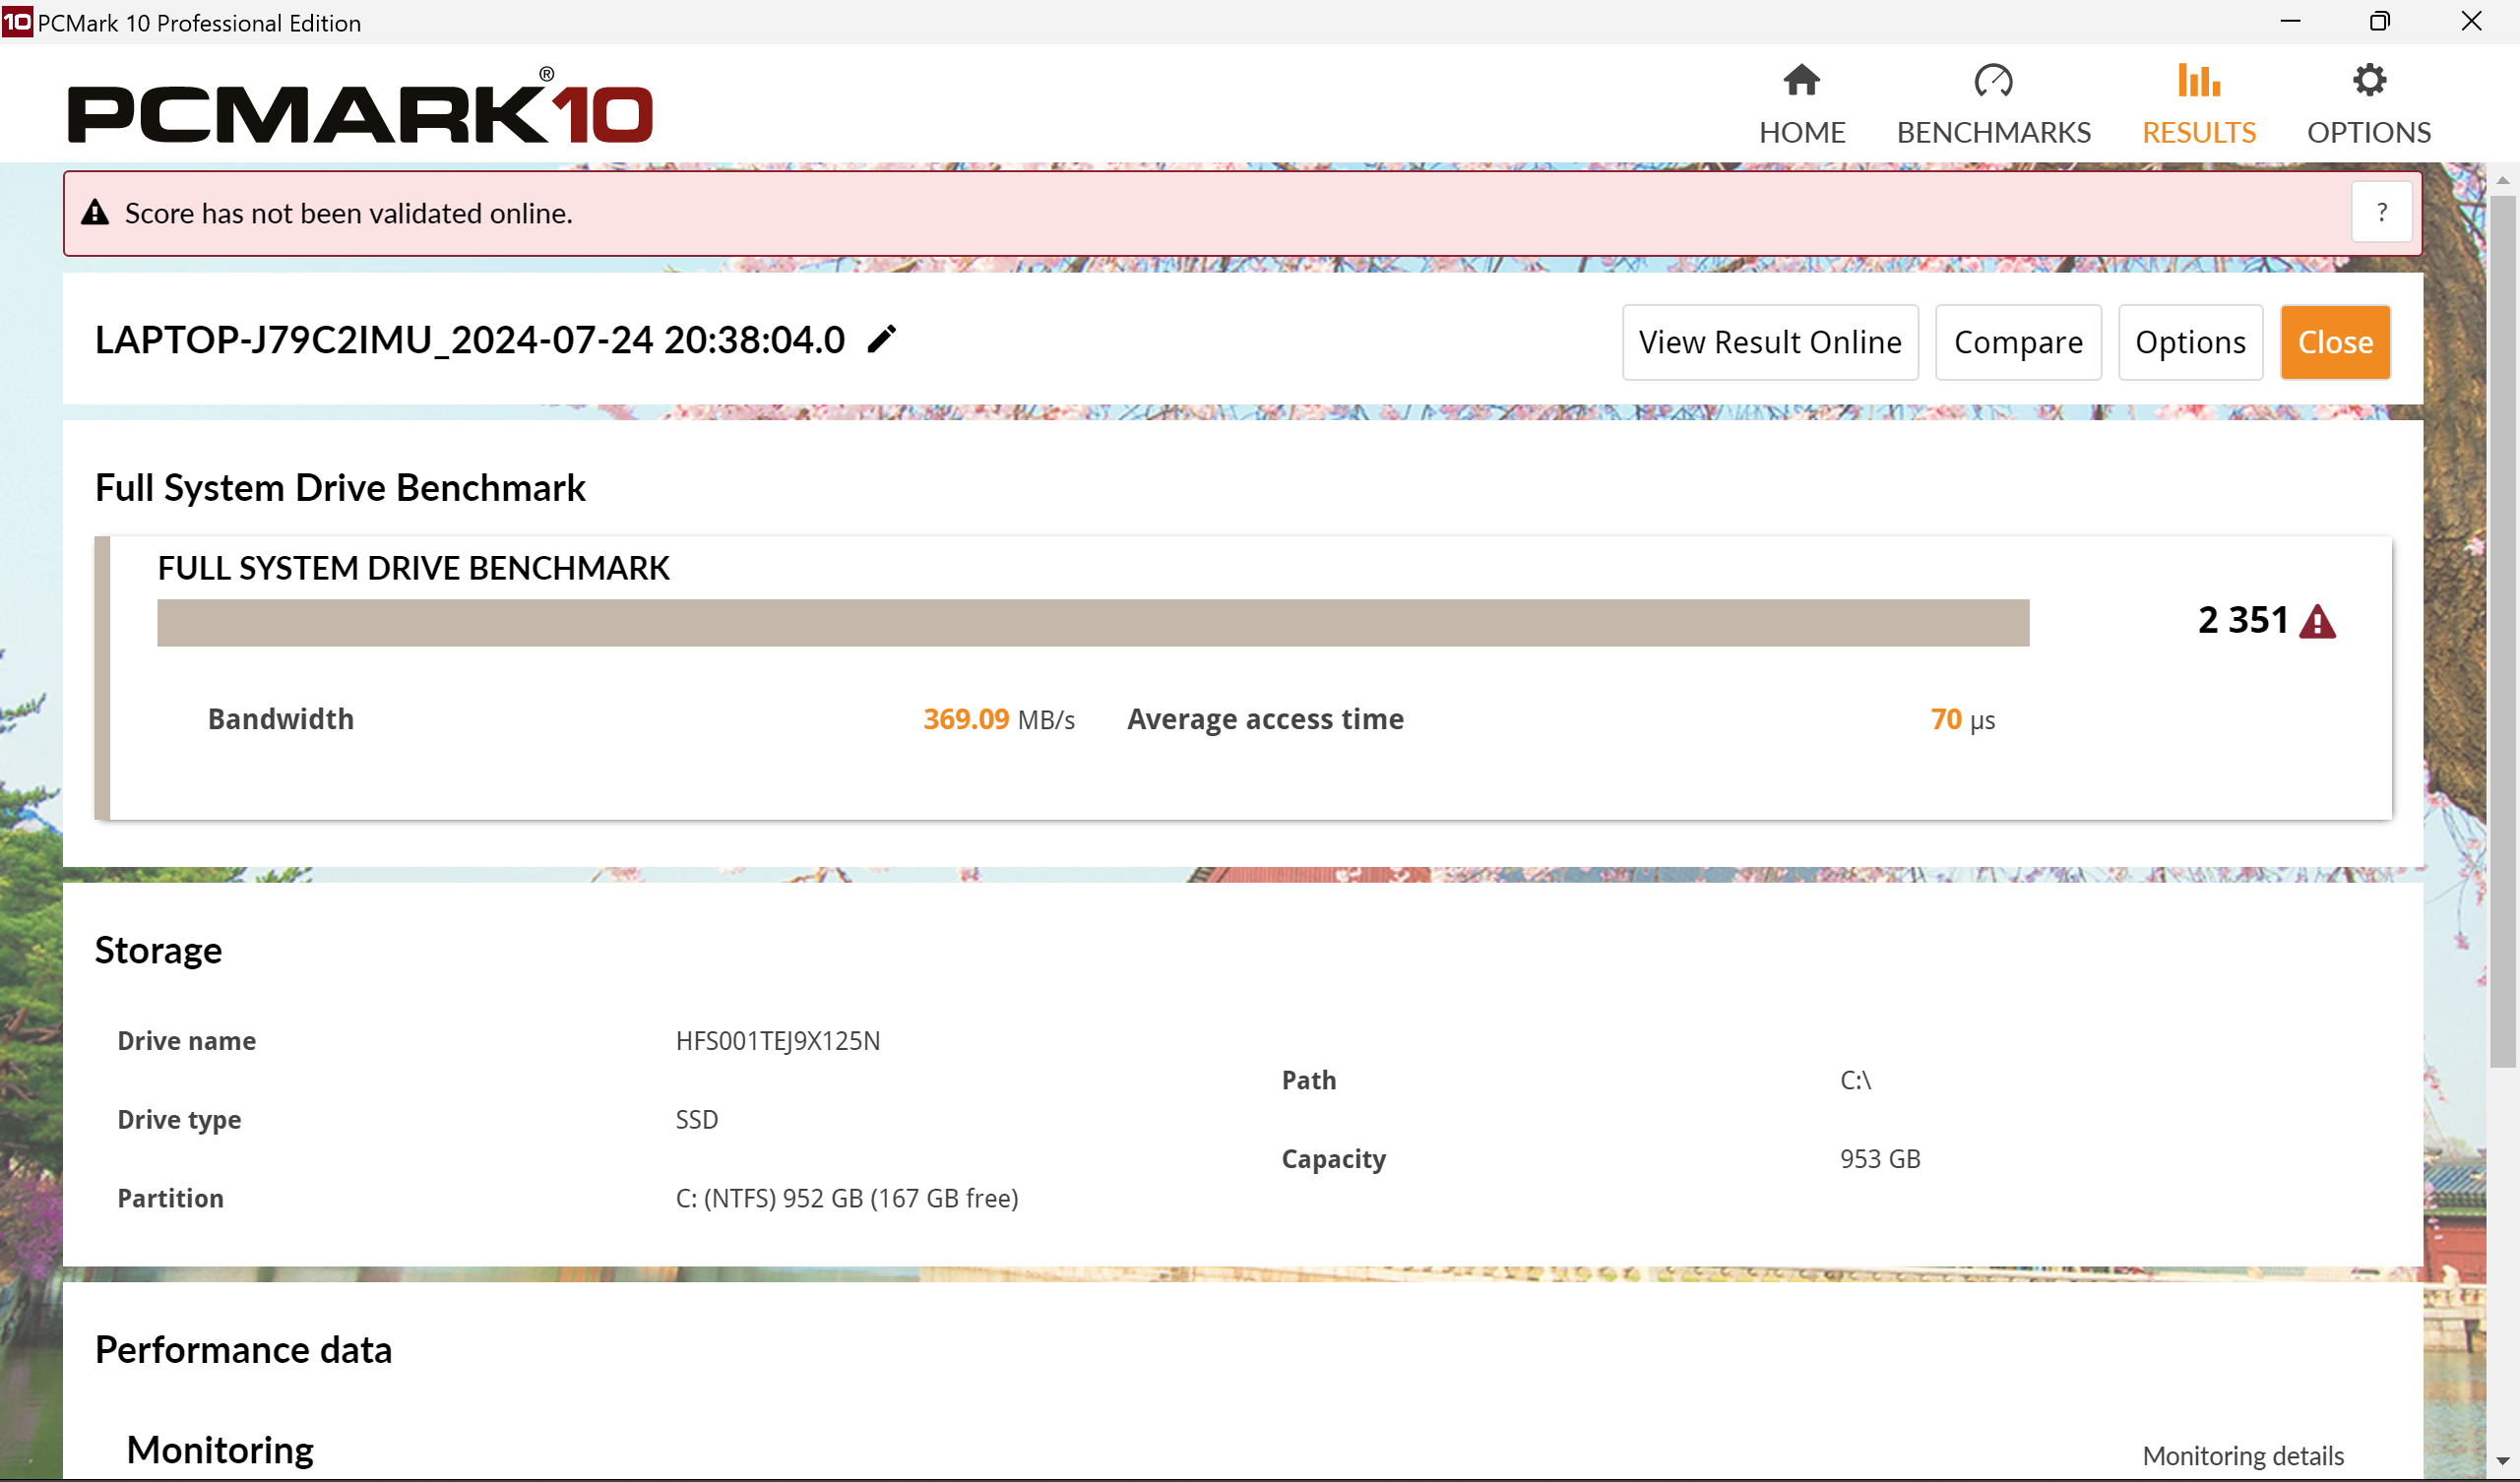Click the Close button
This screenshot has width=2520, height=1482.
pyautogui.click(x=2333, y=342)
